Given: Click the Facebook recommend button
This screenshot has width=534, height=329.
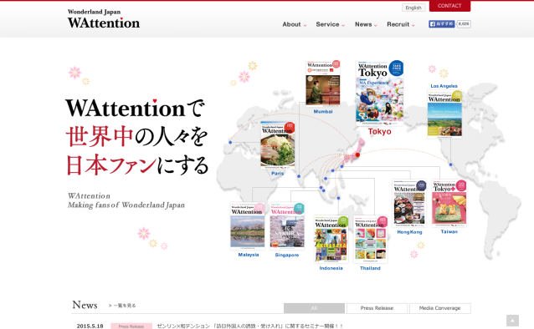Looking at the screenshot, I should (x=441, y=23).
